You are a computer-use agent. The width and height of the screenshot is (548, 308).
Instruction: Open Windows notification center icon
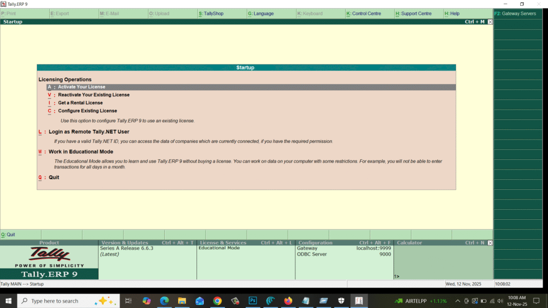click(x=536, y=301)
